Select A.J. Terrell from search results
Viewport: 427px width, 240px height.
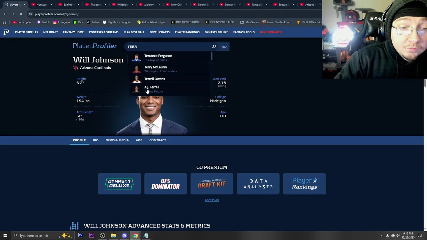click(x=170, y=89)
